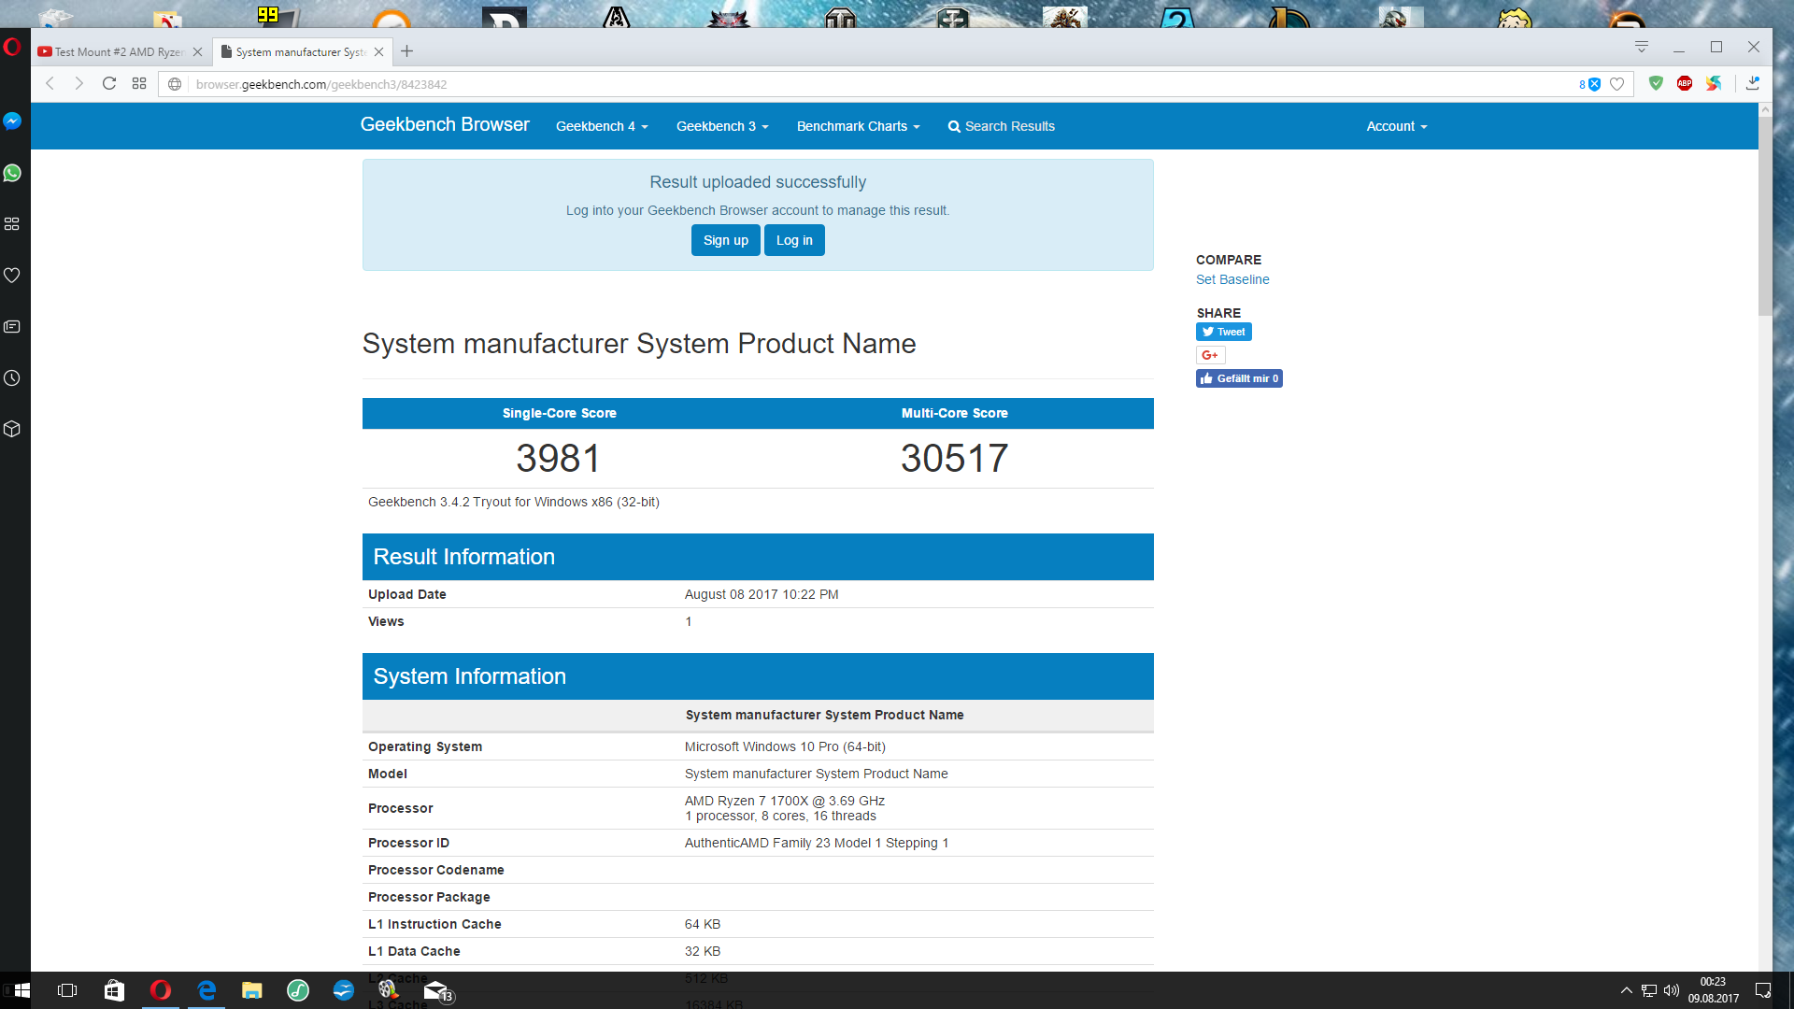Viewport: 1794px width, 1009px height.
Task: Click the Set Baseline link
Action: click(1232, 279)
